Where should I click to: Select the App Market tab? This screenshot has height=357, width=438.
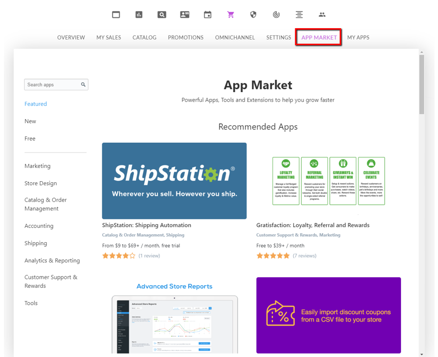319,38
